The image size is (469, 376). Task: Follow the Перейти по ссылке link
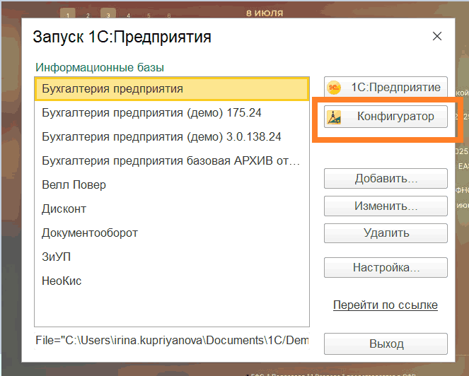coord(386,305)
